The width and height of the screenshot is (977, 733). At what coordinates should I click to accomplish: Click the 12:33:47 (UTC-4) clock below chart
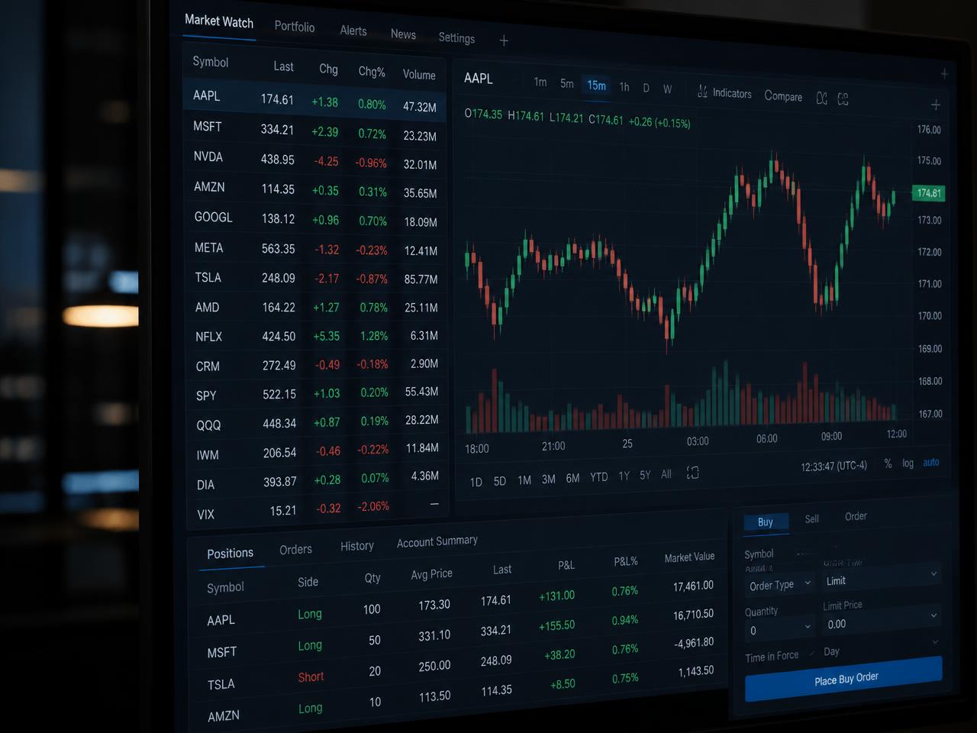(834, 466)
